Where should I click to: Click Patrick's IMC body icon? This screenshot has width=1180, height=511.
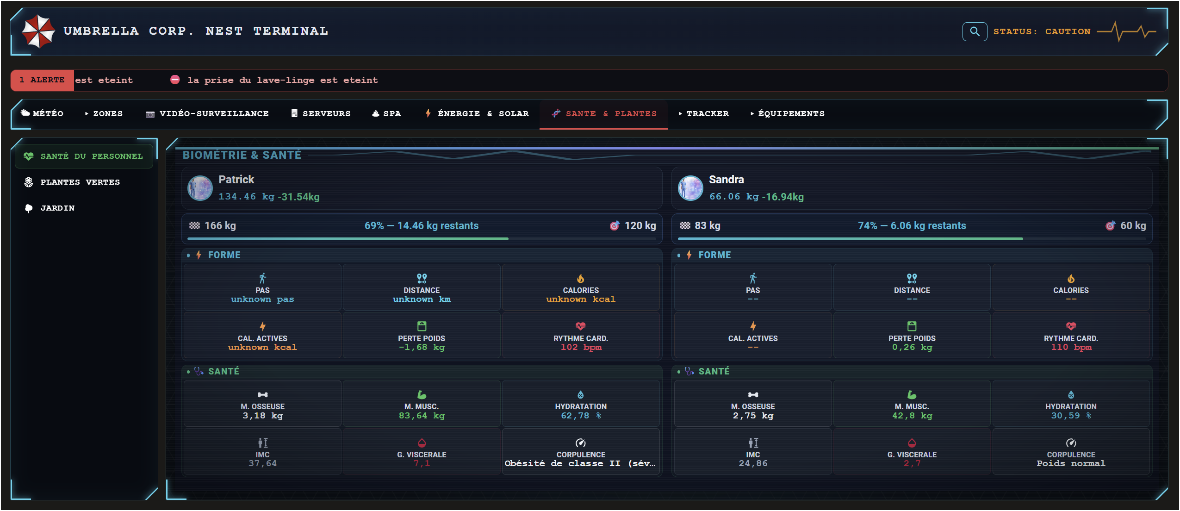click(x=262, y=442)
